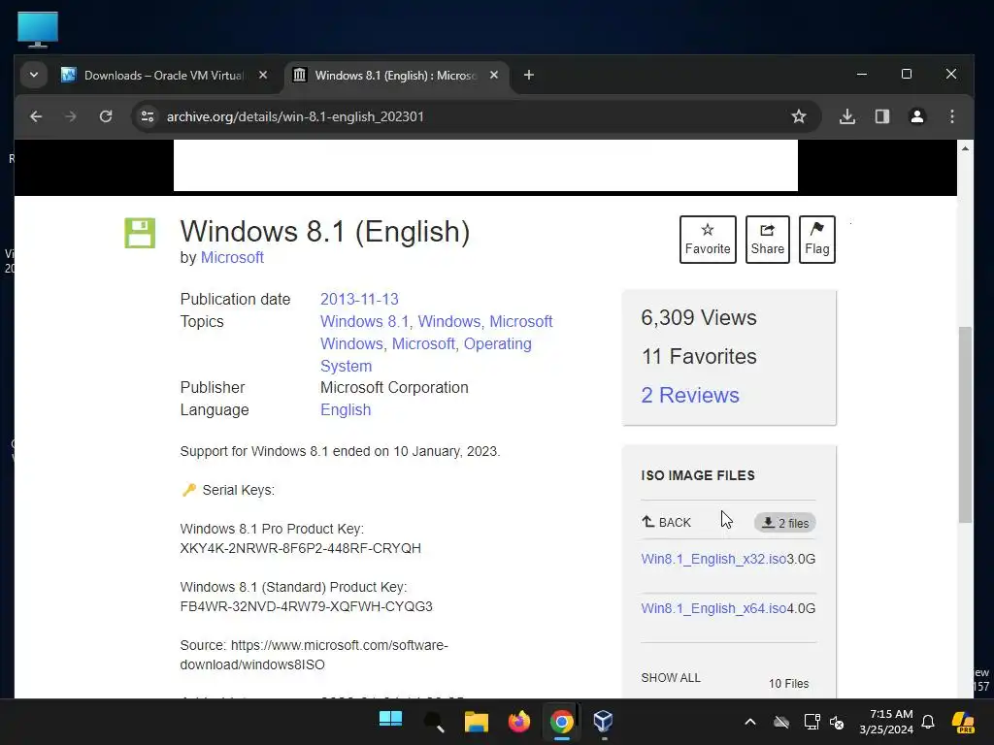Image resolution: width=994 pixels, height=745 pixels.
Task: Download Win8.1_English_x32.iso file
Action: tap(713, 559)
